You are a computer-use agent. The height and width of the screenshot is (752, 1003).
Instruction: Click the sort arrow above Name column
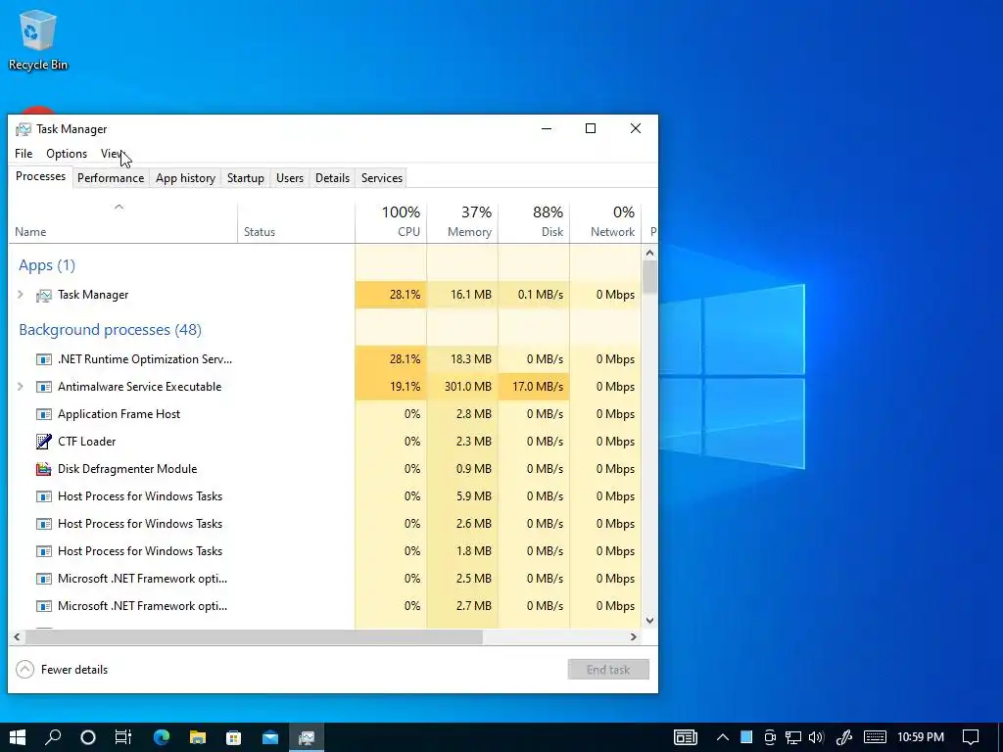119,207
